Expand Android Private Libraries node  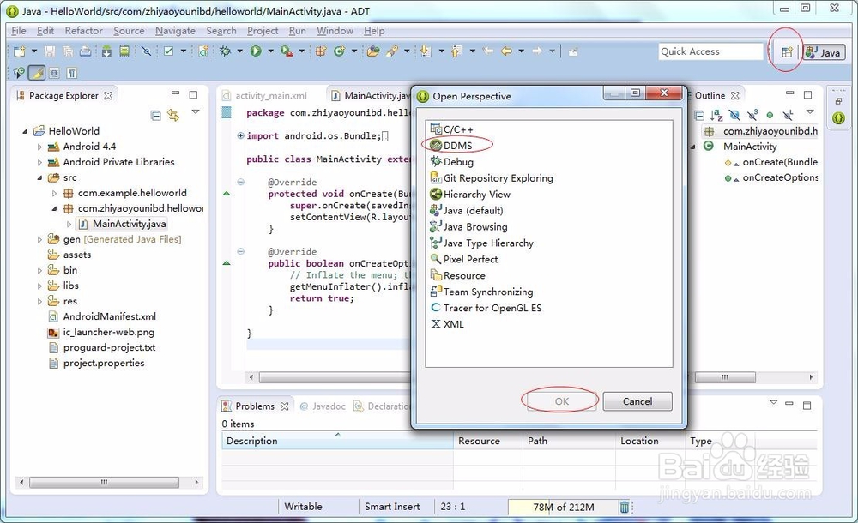point(39,162)
